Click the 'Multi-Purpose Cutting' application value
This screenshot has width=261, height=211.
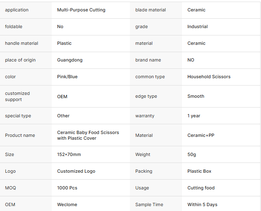pyautogui.click(x=81, y=10)
